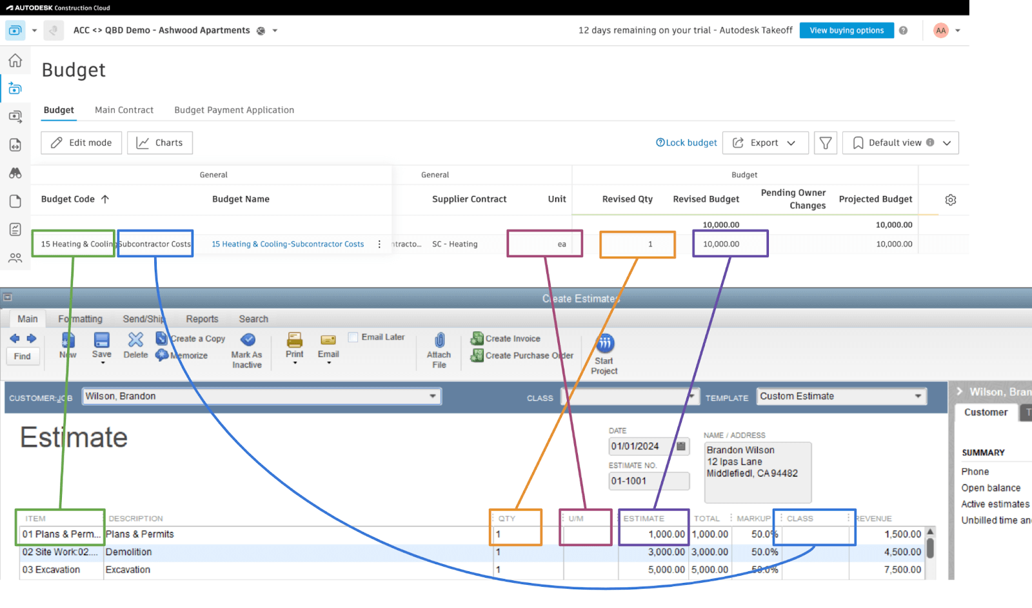Open the Reports checklist icon in sidebar

15,230
